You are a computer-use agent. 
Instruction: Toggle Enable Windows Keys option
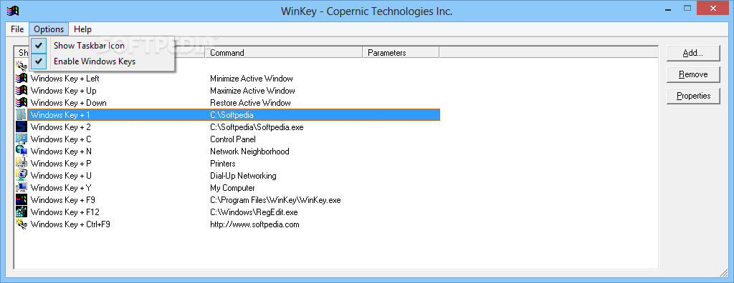[102, 61]
